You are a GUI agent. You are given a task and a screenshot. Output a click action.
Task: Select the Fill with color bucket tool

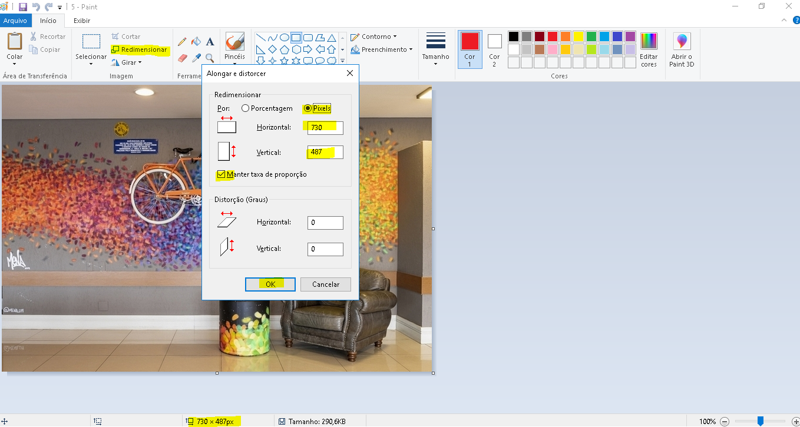coord(196,41)
